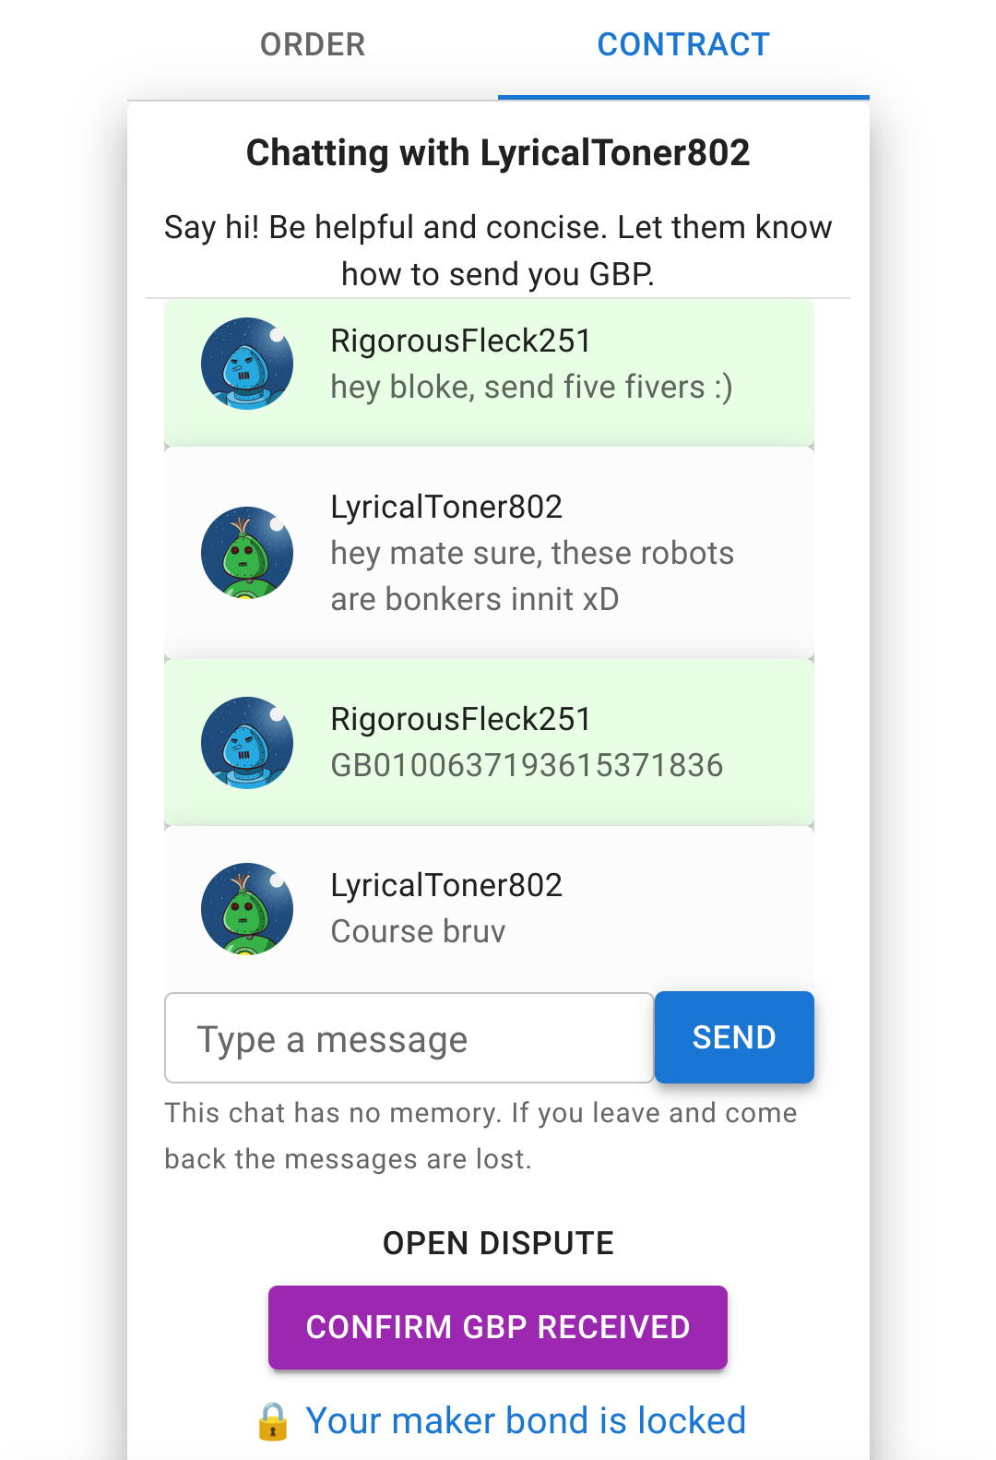Click LyricalToner802's avatar beside the "bonkers innit" message

click(247, 553)
